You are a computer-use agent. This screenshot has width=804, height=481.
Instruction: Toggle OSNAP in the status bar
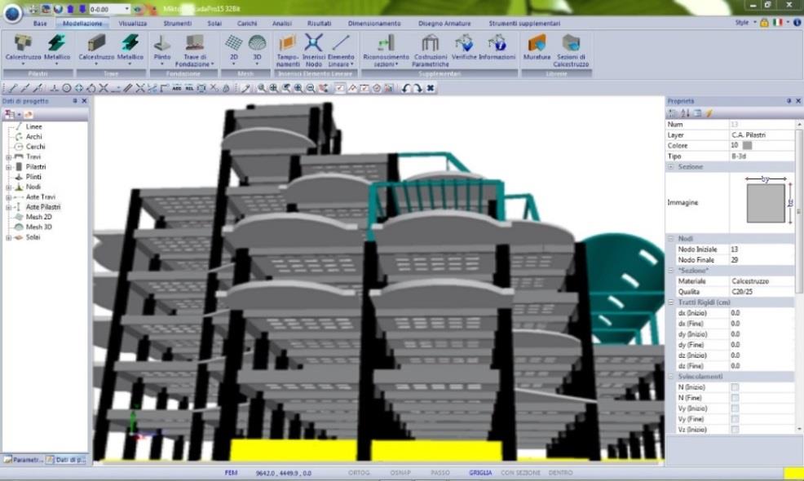(400, 473)
